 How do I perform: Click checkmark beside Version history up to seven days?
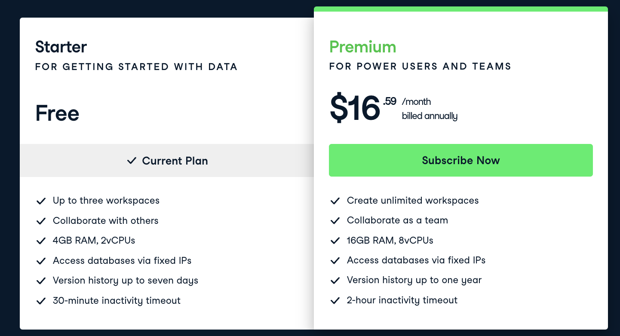coord(41,281)
